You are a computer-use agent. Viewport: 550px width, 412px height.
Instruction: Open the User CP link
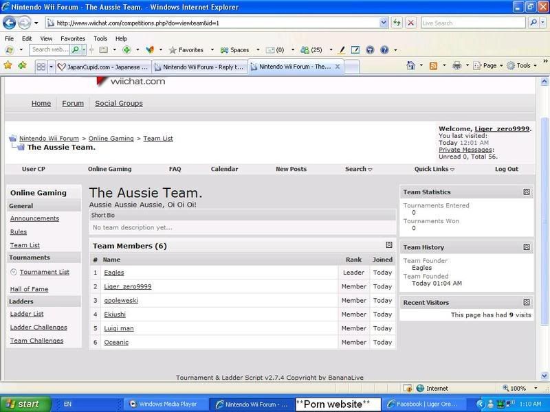point(33,169)
